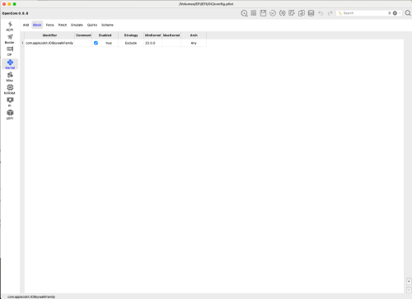Switch to the Add tab

click(26, 25)
